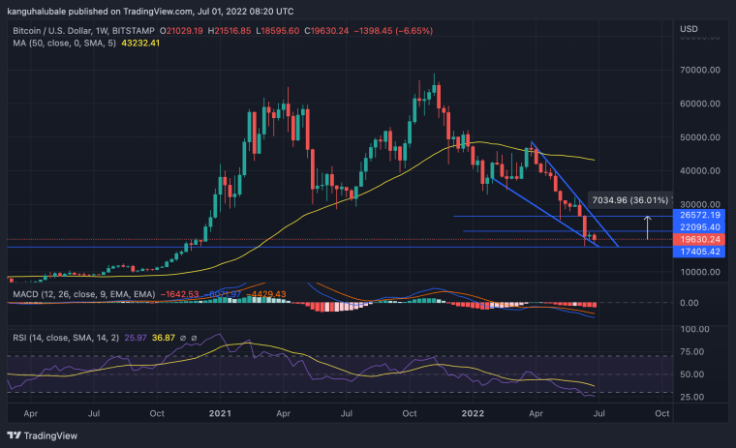736x448 pixels.
Task: Select the RSI (14, close, SMA, 14, 2) legend
Action: click(x=66, y=338)
